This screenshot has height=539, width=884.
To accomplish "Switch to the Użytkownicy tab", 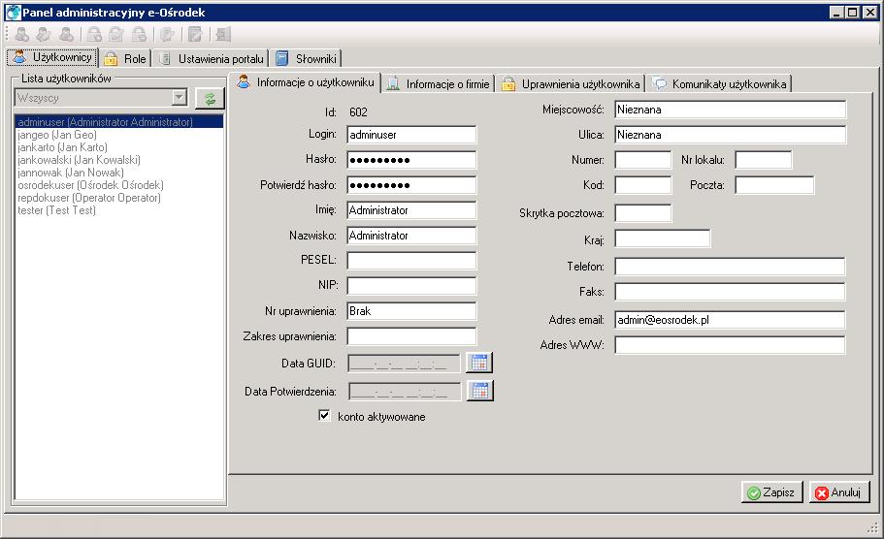I will (x=52, y=57).
